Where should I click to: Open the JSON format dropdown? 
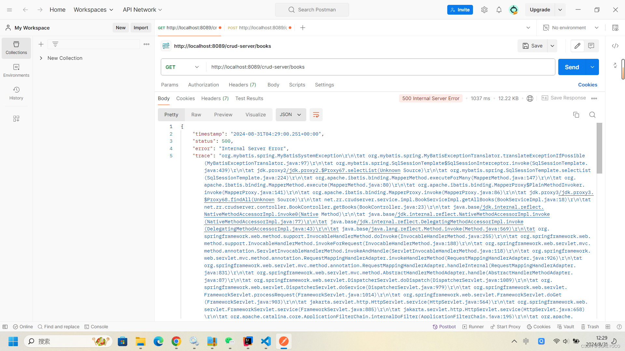[290, 115]
